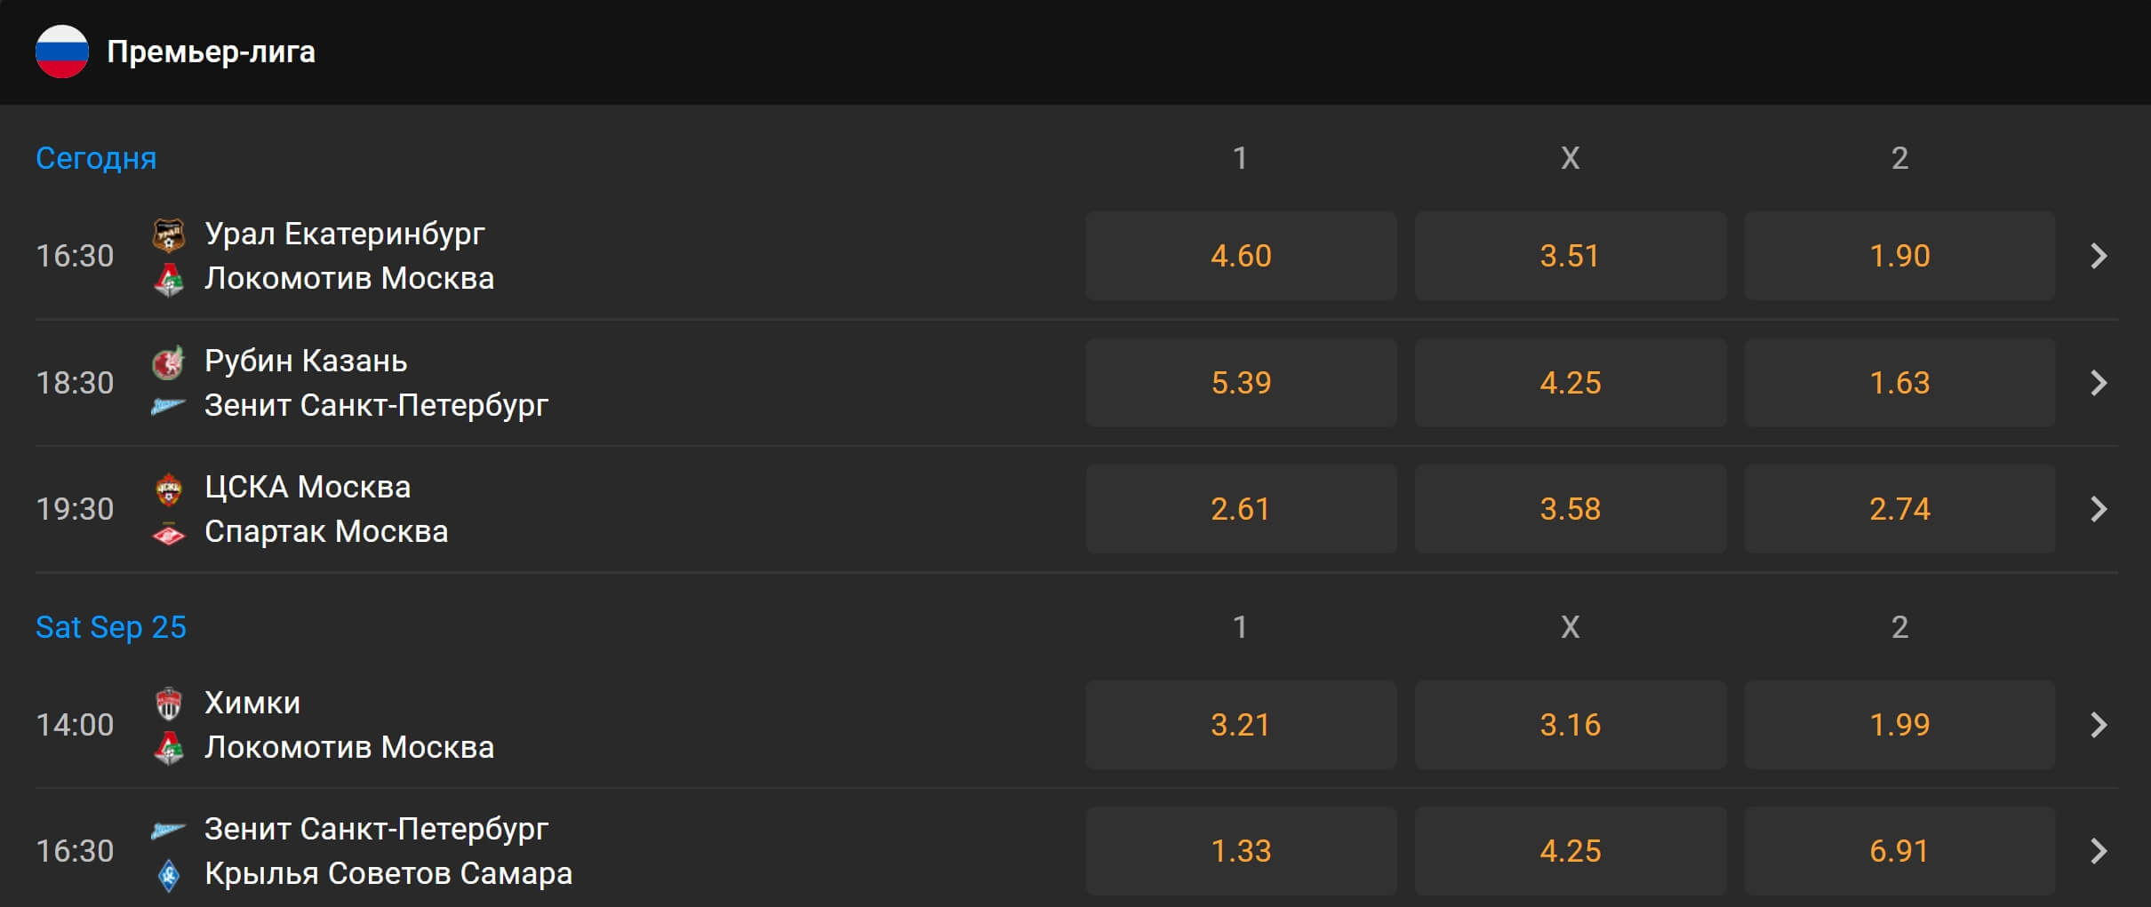Select odds 4.60 for Ural win
This screenshot has width=2151, height=907.
coord(1241,256)
